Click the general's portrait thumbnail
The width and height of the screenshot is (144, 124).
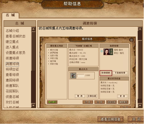[x=107, y=52]
